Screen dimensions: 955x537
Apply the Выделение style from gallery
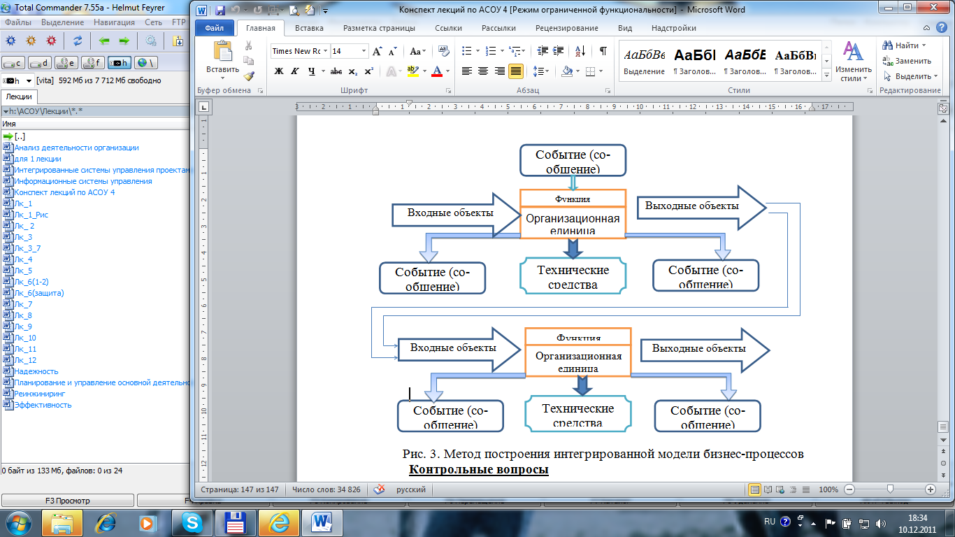tap(644, 61)
